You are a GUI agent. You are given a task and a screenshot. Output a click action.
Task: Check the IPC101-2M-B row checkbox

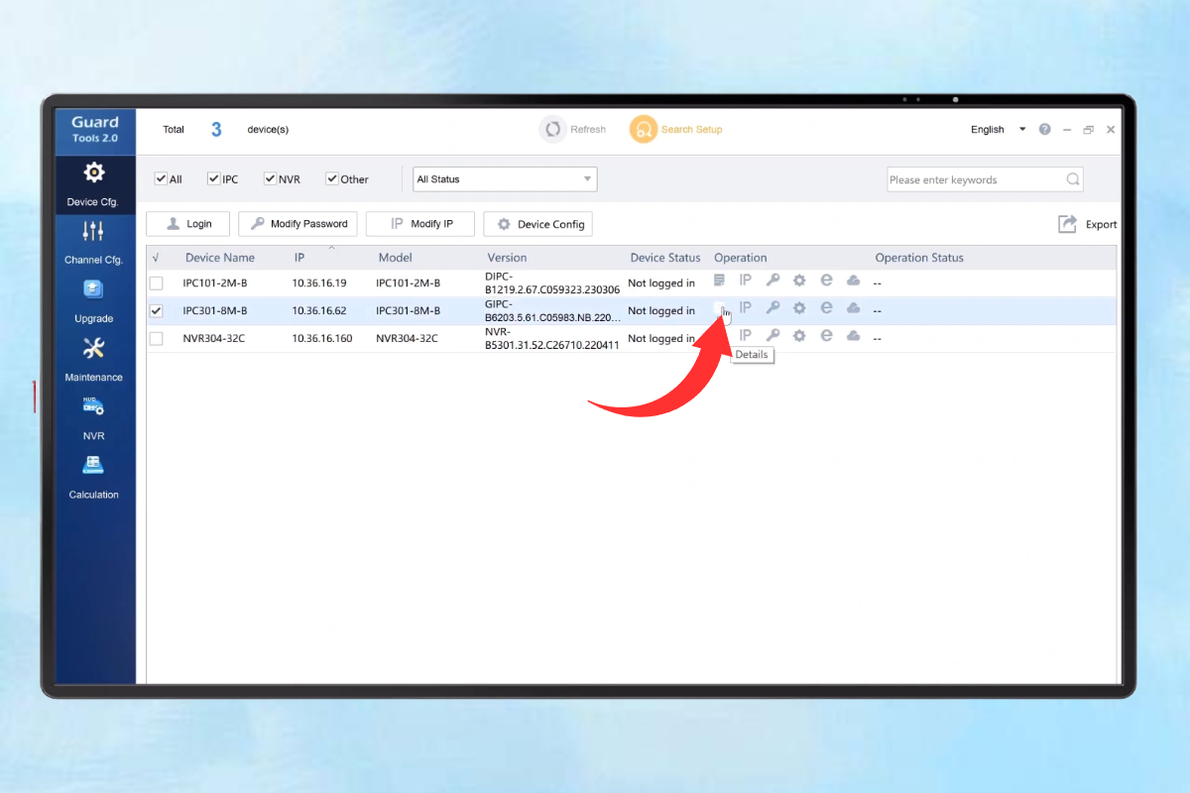click(156, 283)
